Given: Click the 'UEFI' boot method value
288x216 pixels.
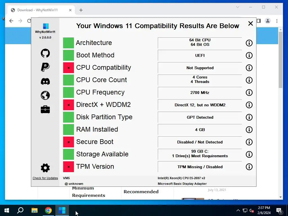Looking at the screenshot, I should (200, 55).
